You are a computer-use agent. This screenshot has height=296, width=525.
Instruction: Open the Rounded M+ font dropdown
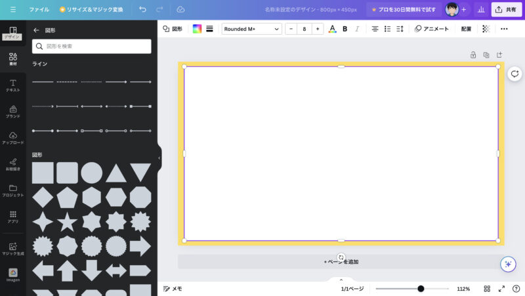click(x=252, y=29)
